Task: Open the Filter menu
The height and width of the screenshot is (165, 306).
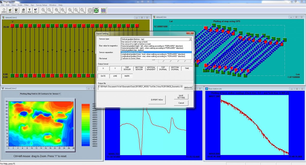Action: [x=27, y=5]
